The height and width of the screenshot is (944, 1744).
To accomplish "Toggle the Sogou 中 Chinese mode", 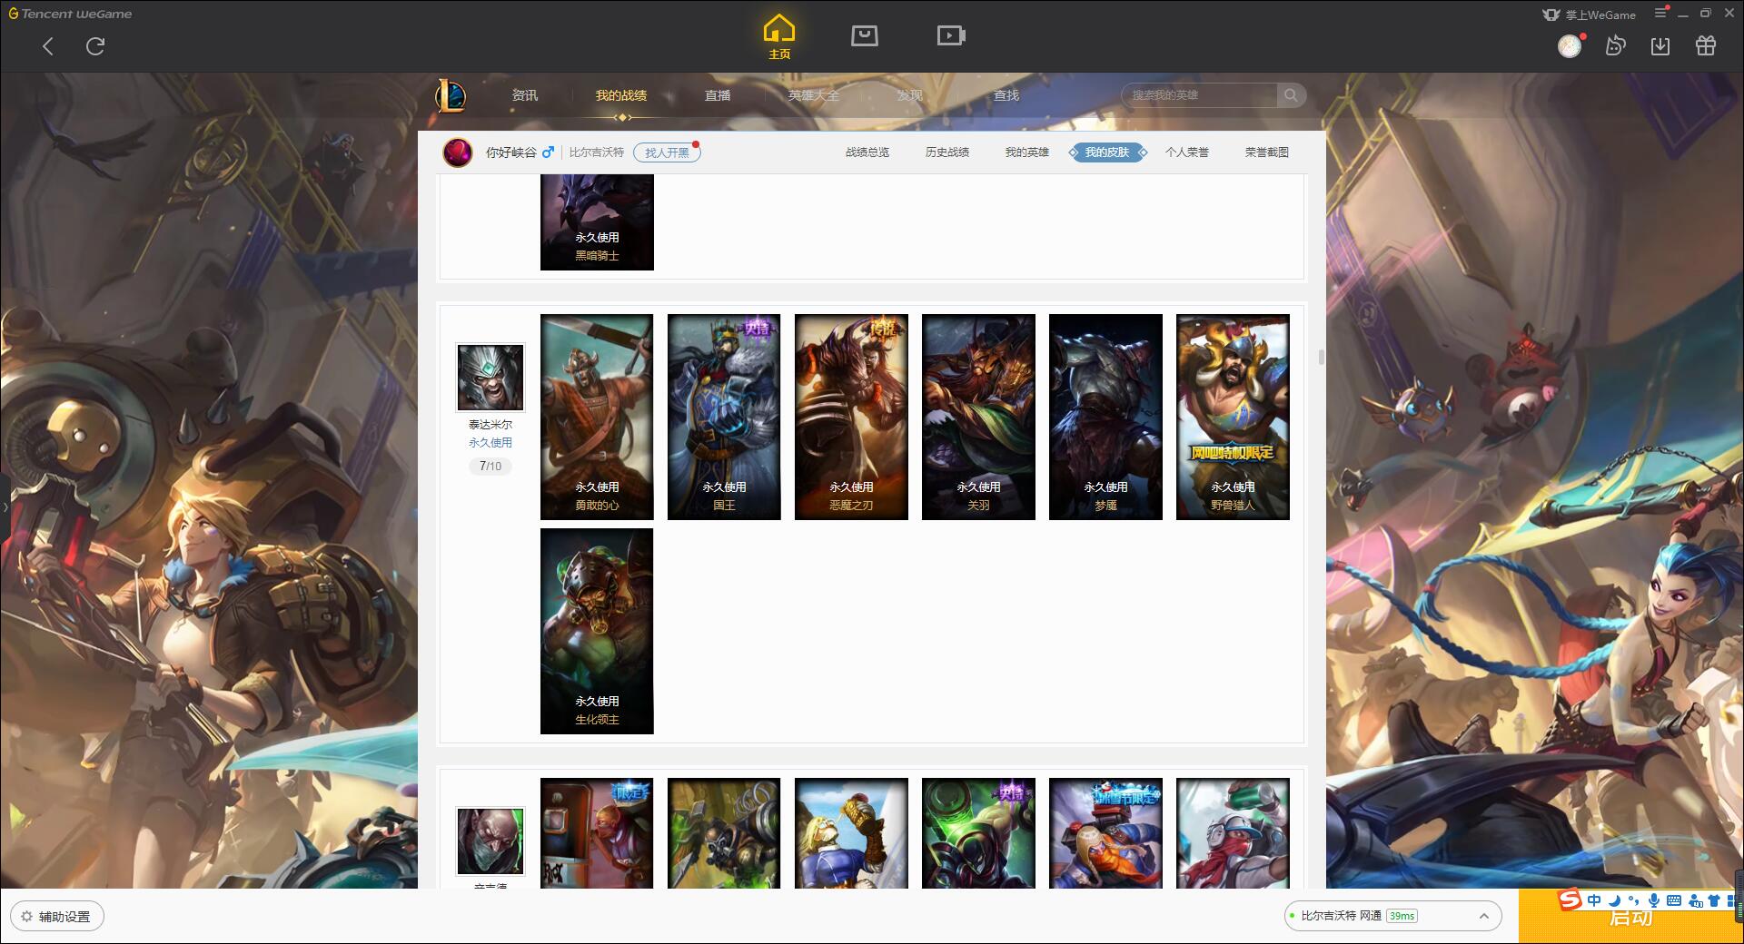I will (x=1594, y=900).
